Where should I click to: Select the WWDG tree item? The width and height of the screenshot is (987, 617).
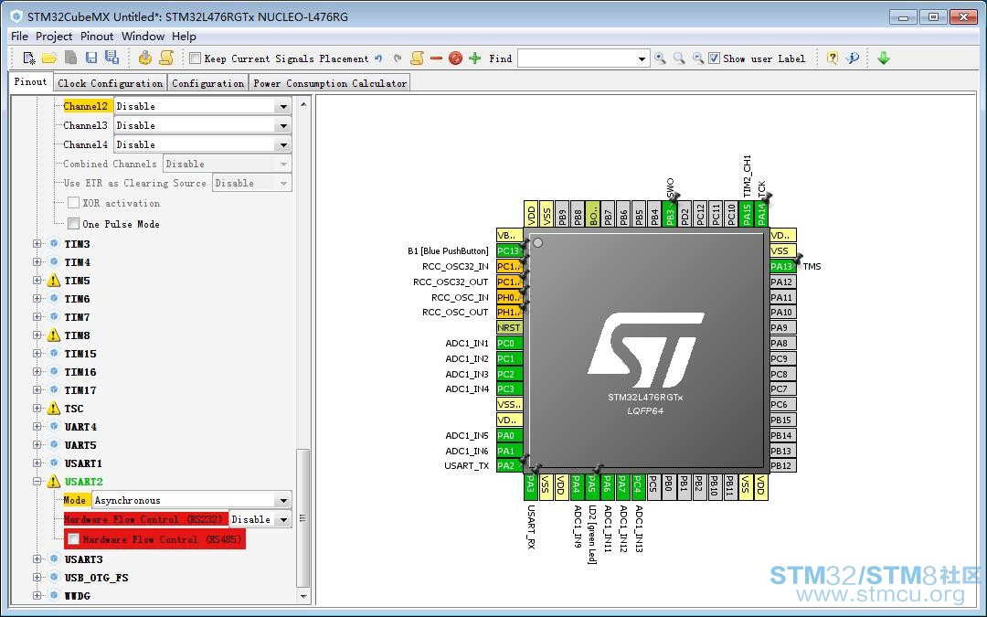coord(77,596)
